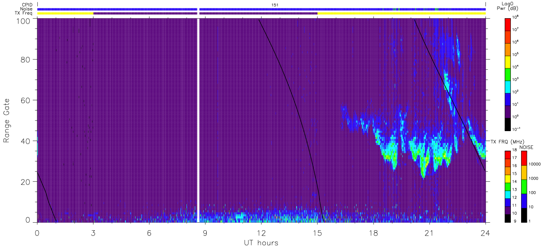546x252 pixels.
Task: Pick the red top segment of the TX FRQ colorbar
Action: [508, 155]
